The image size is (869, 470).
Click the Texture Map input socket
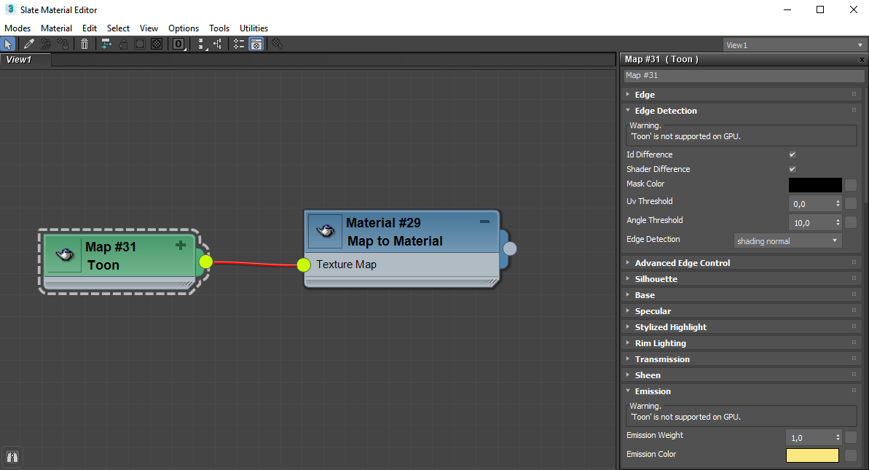click(x=304, y=265)
